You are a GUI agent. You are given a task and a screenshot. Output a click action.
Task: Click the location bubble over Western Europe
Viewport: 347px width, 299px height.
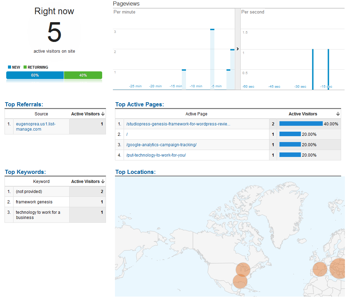[319, 269]
